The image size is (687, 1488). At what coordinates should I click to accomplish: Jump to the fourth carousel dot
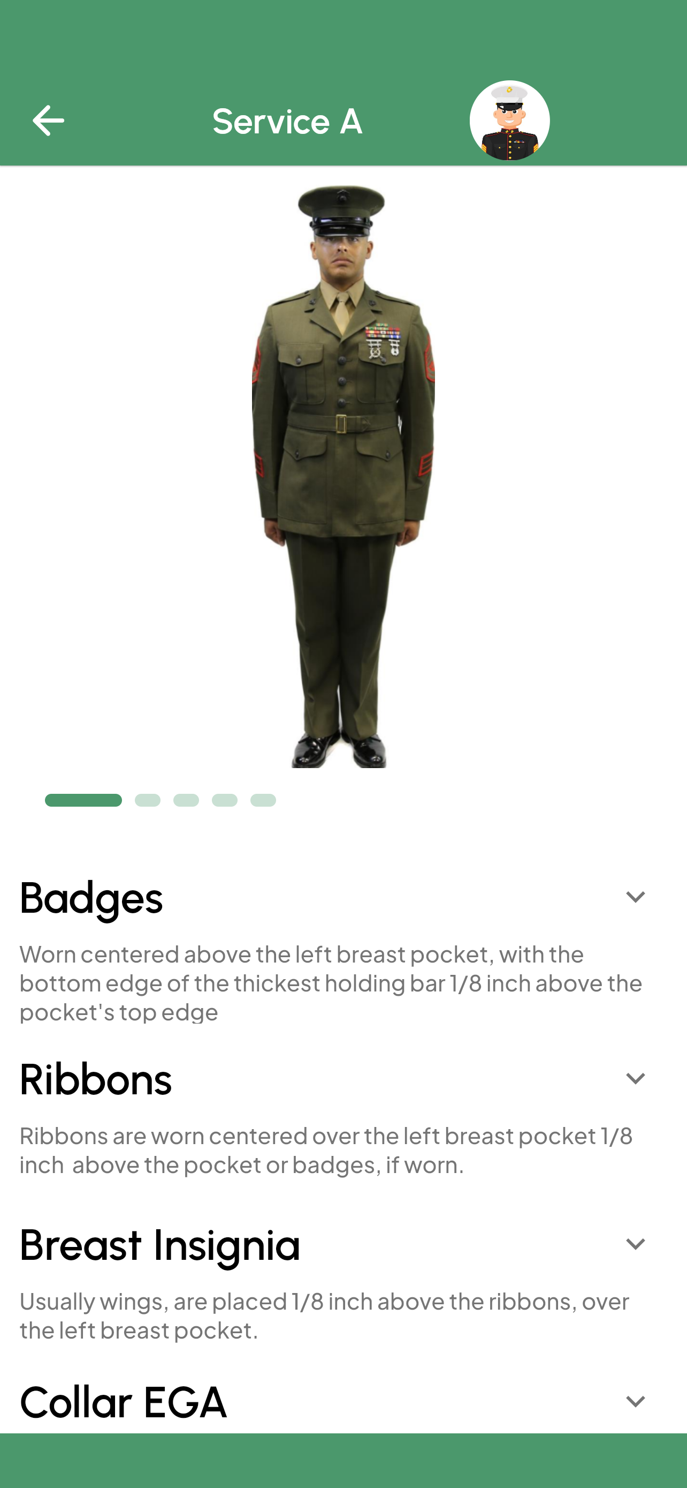pos(224,800)
